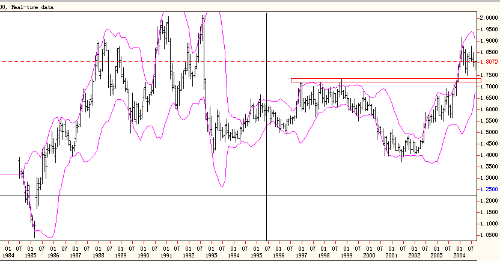Select the 1992 year label
Screen dimensions: 500x261
189,255
